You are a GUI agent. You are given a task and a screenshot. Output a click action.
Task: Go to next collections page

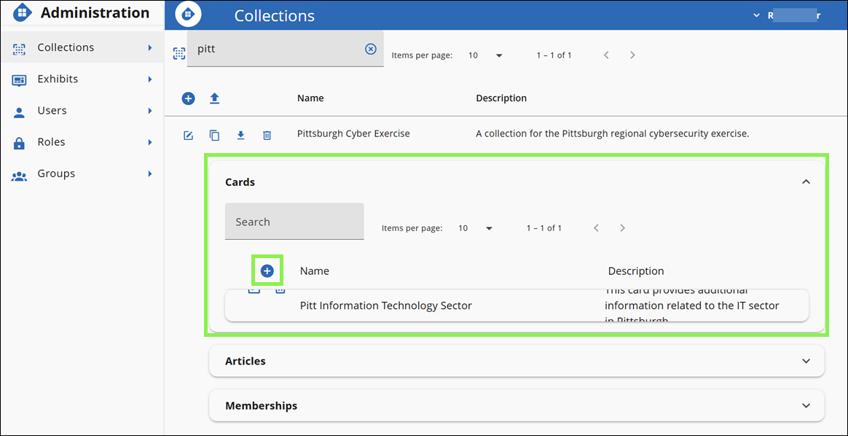click(x=632, y=55)
